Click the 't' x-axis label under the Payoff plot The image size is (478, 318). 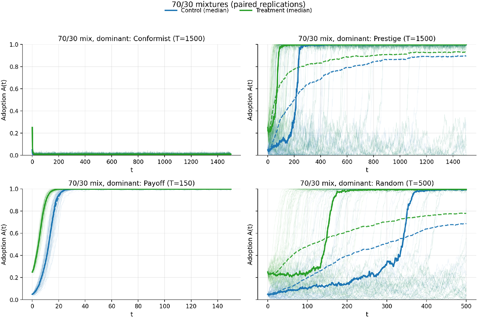coord(131,314)
